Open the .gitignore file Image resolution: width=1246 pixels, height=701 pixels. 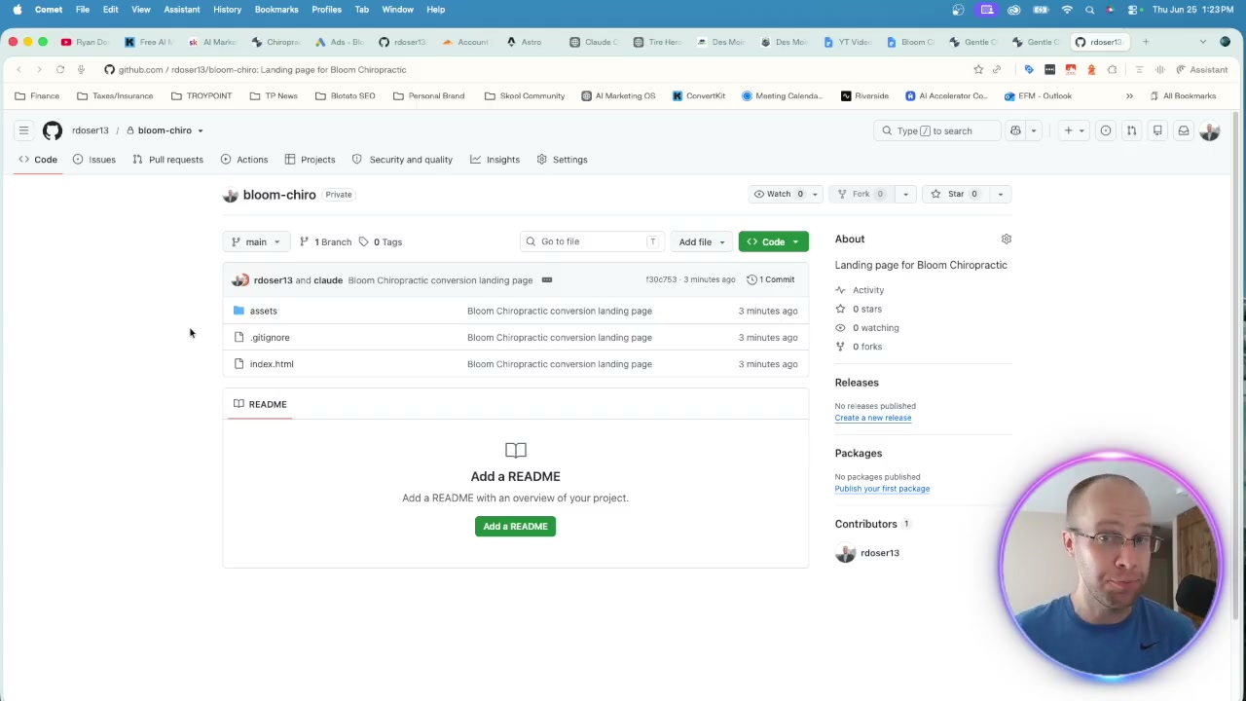(270, 337)
